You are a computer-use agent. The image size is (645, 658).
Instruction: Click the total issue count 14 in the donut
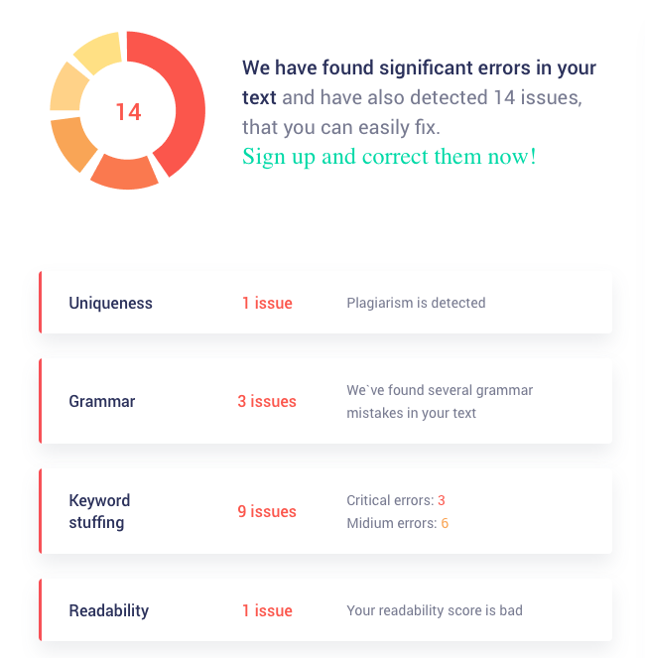coord(128,112)
